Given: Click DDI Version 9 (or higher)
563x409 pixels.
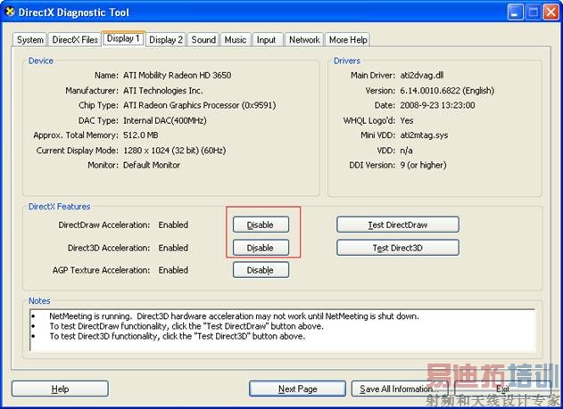Looking at the screenshot, I should 423,165.
